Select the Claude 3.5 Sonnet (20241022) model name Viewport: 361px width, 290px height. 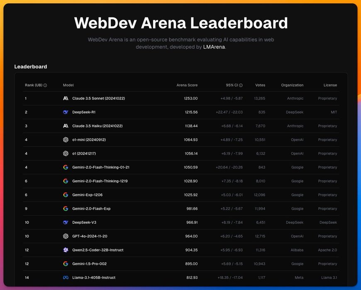click(x=98, y=98)
